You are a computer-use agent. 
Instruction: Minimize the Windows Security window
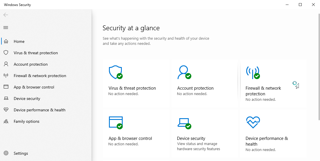pyautogui.click(x=287, y=5)
